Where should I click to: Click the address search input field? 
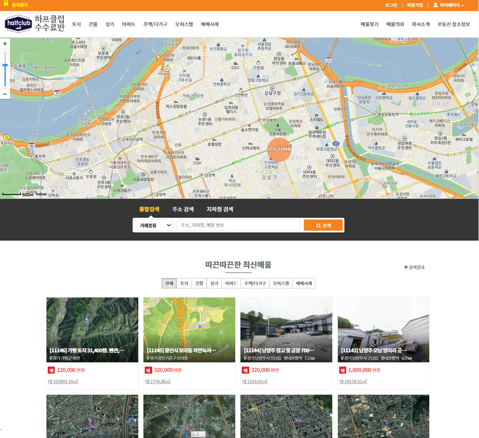pyautogui.click(x=238, y=225)
